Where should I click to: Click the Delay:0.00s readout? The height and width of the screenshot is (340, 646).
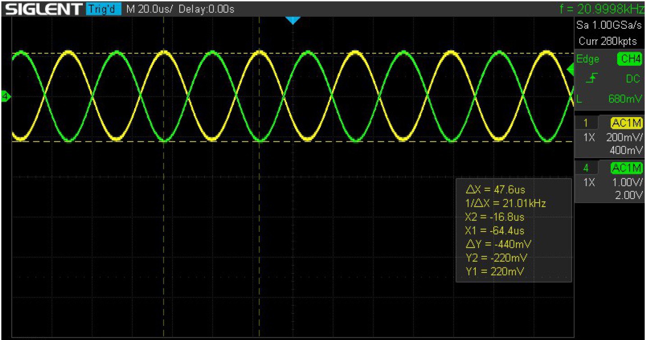206,9
